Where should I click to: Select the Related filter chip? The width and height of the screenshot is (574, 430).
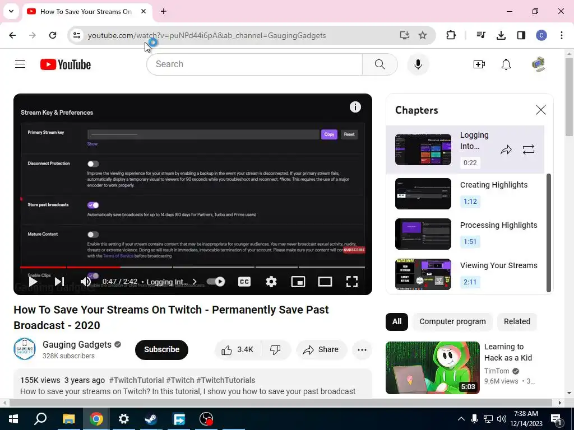coord(517,321)
